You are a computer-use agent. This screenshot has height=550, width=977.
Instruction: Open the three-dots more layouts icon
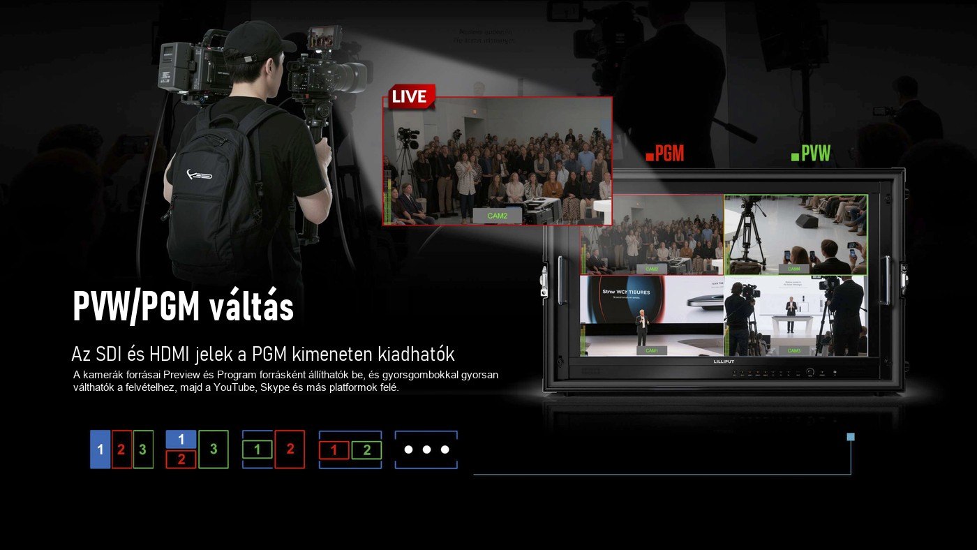click(426, 449)
